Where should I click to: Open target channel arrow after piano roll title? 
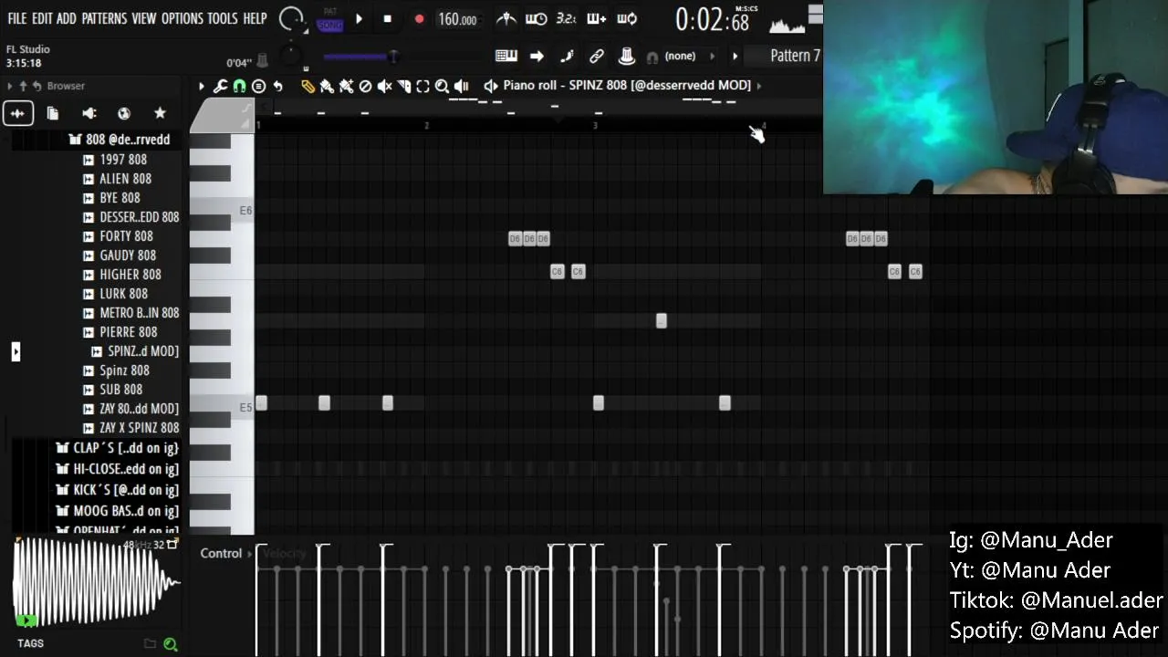tap(759, 85)
